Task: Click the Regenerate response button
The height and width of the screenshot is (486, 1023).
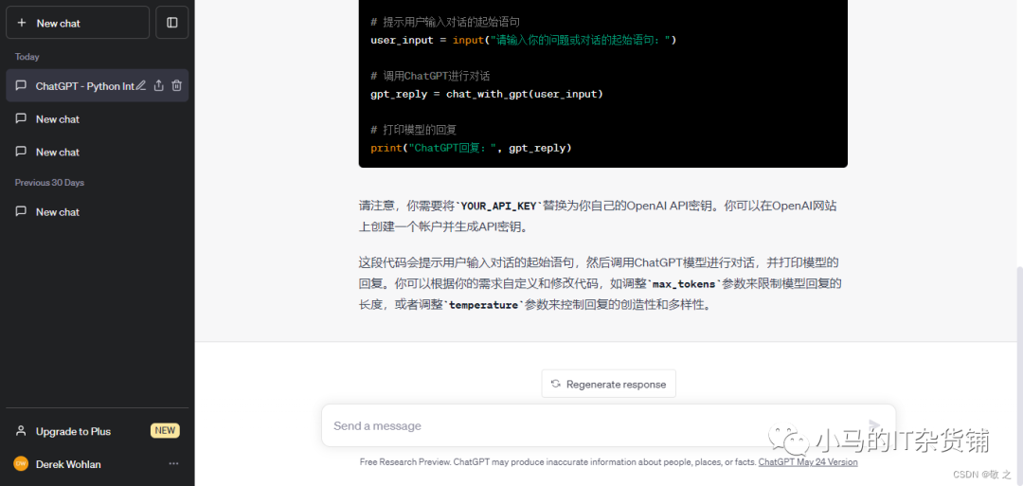Action: (x=609, y=384)
